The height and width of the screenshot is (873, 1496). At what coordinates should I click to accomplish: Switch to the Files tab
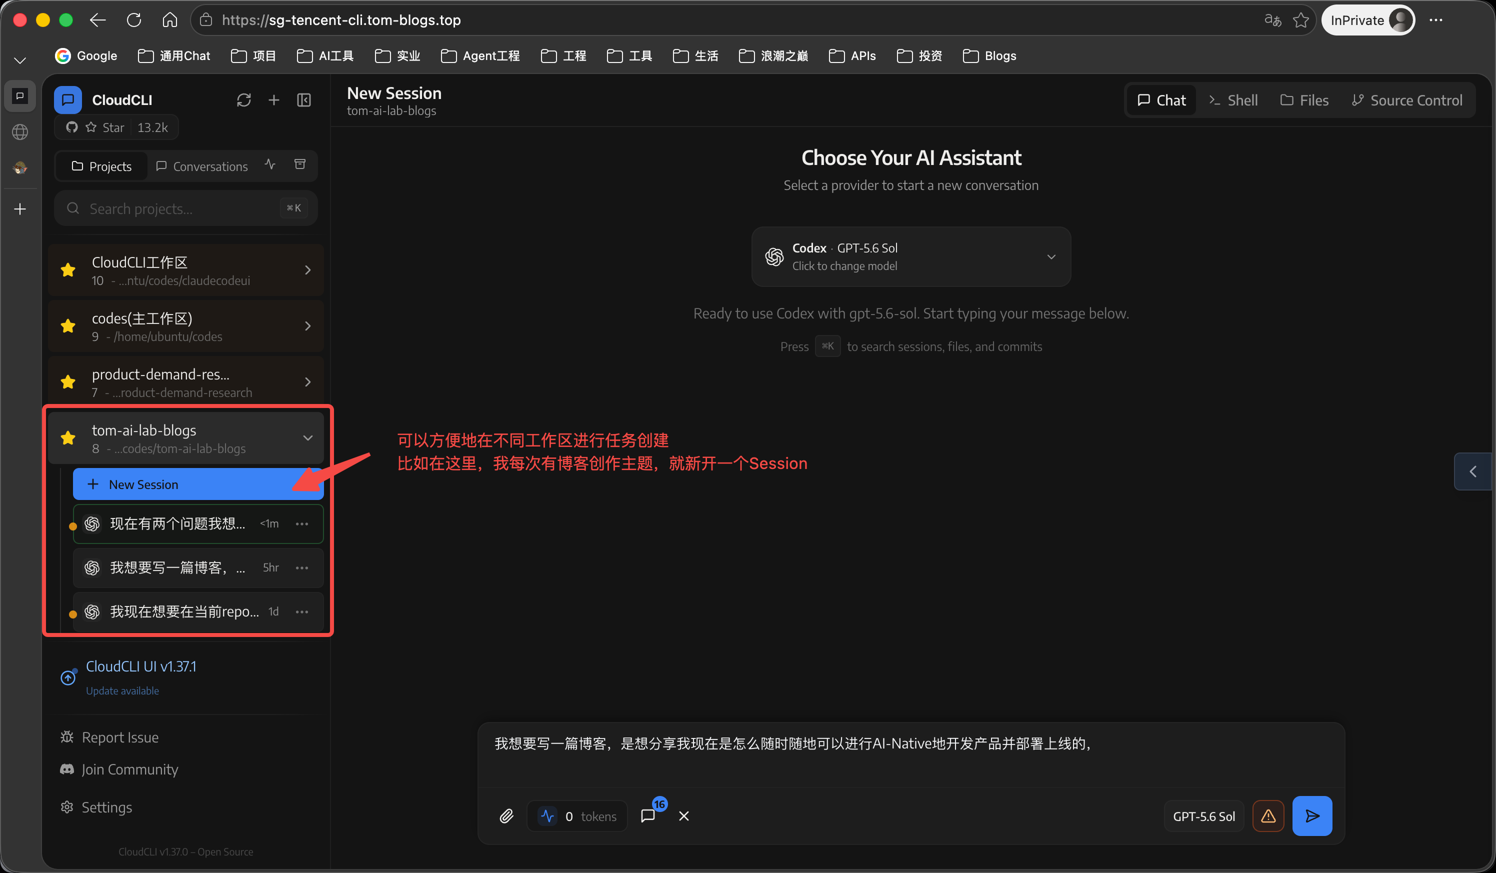click(x=1304, y=100)
